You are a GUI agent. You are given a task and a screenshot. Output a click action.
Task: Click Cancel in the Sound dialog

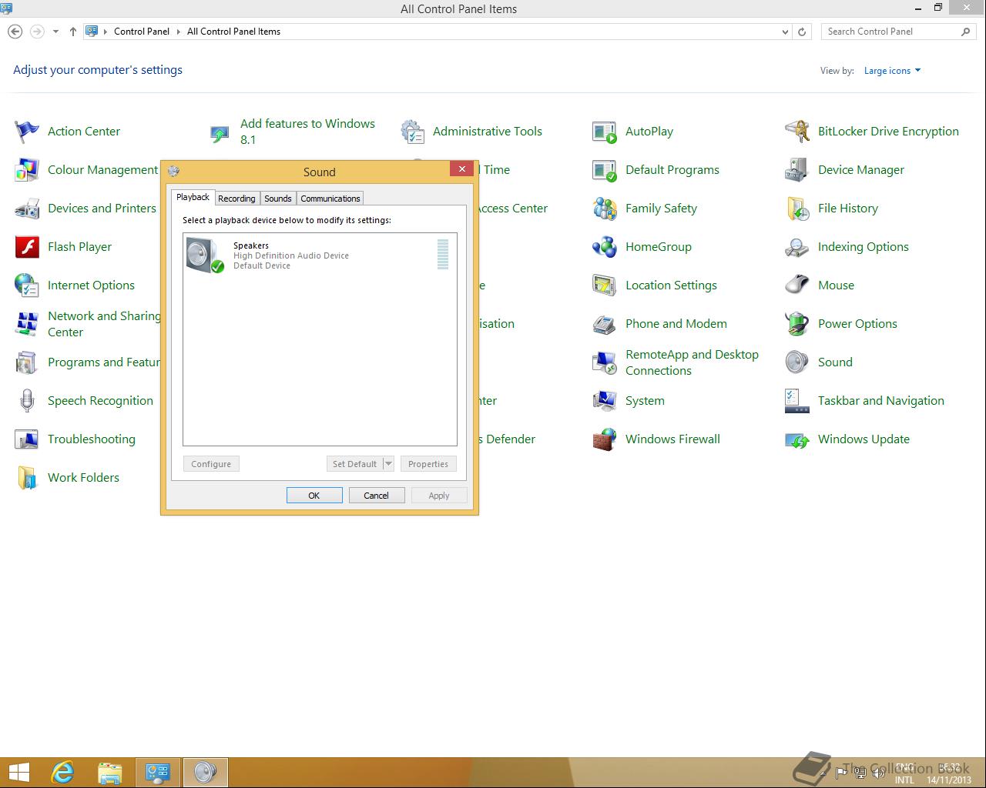coord(377,496)
